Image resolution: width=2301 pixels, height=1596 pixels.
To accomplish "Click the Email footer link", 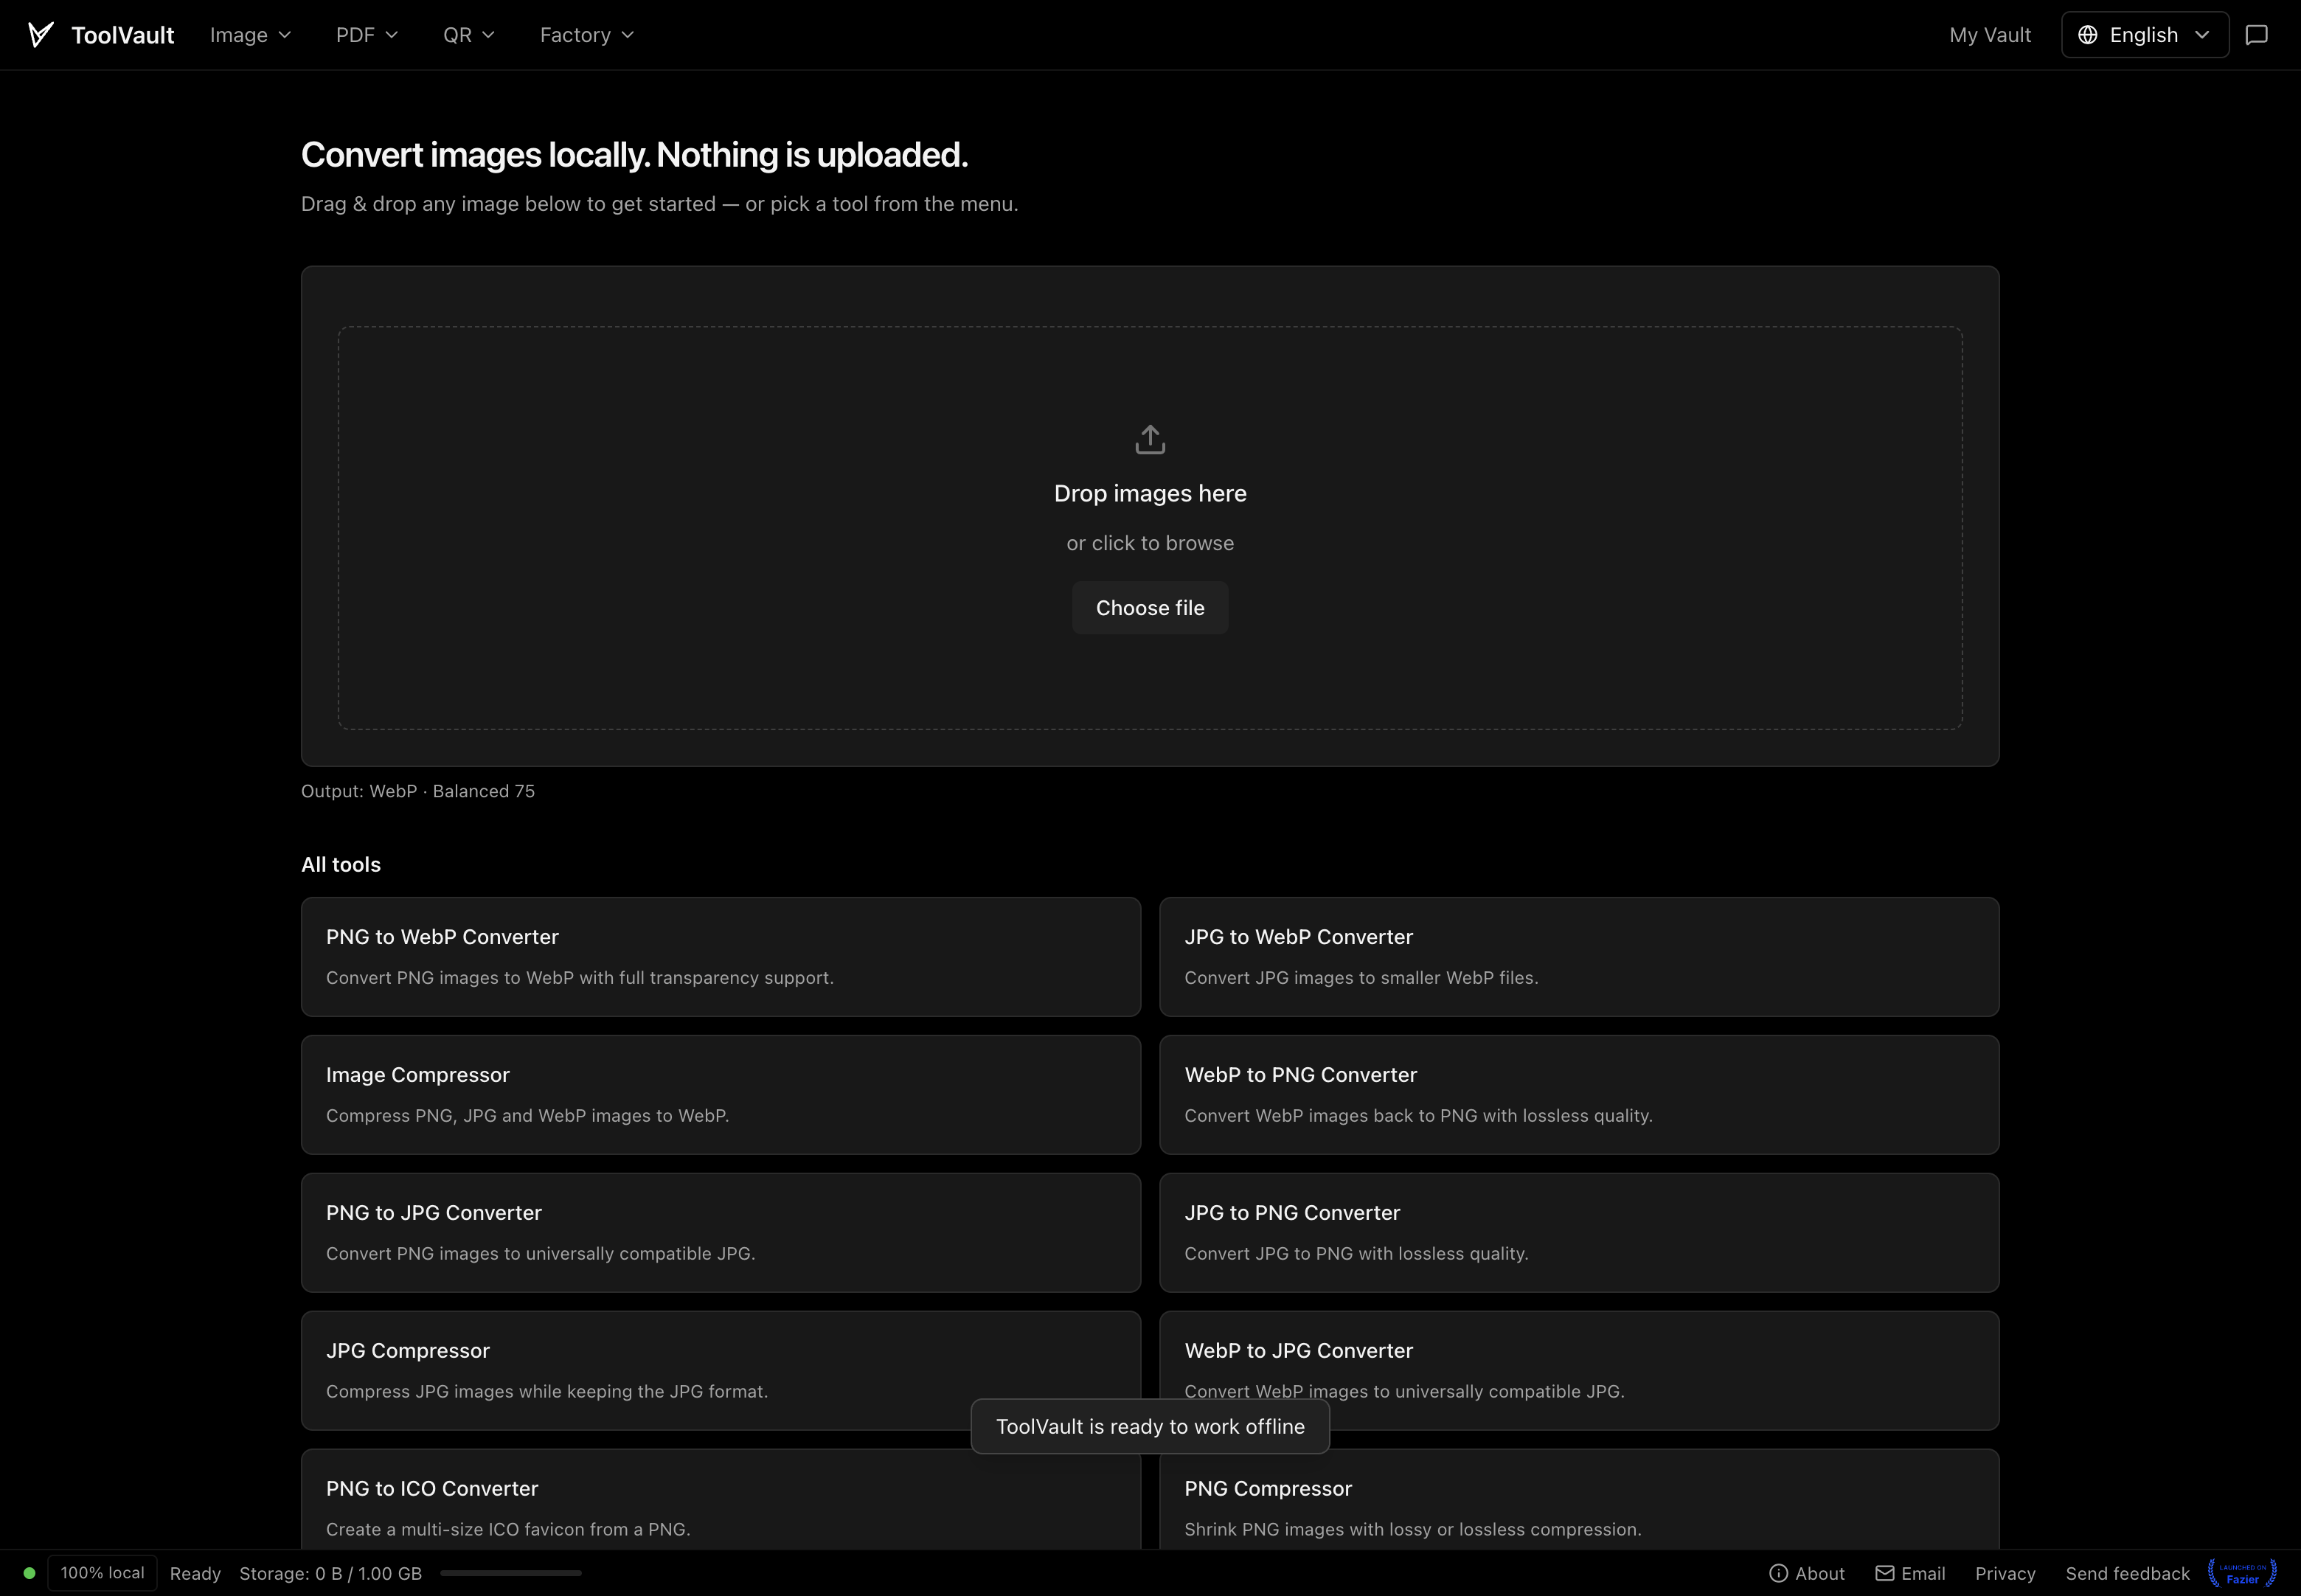I will (1910, 1573).
